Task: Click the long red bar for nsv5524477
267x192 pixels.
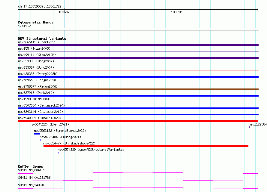Action: point(146,146)
